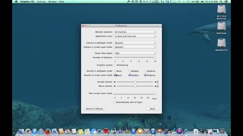Click the Number of dolphins slider thumb
The height and width of the screenshot is (136, 243).
tap(155, 58)
